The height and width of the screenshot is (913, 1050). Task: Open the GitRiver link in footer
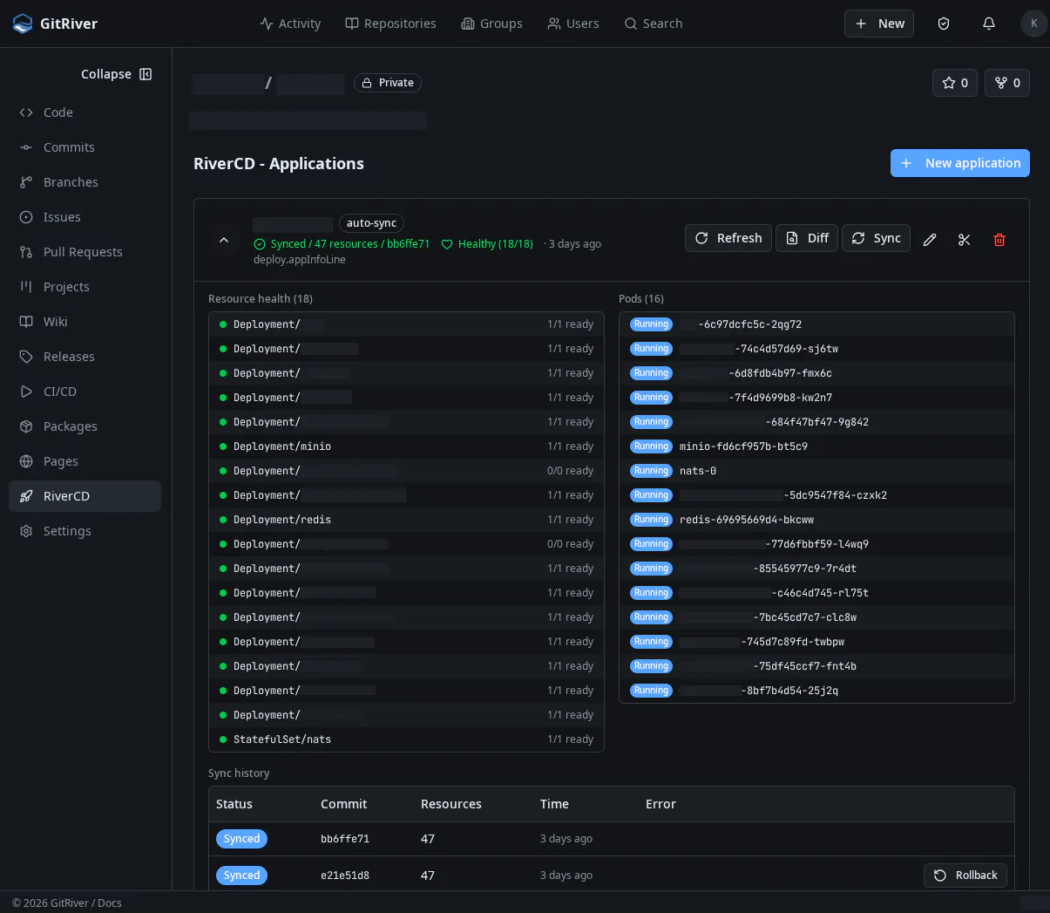[x=70, y=903]
